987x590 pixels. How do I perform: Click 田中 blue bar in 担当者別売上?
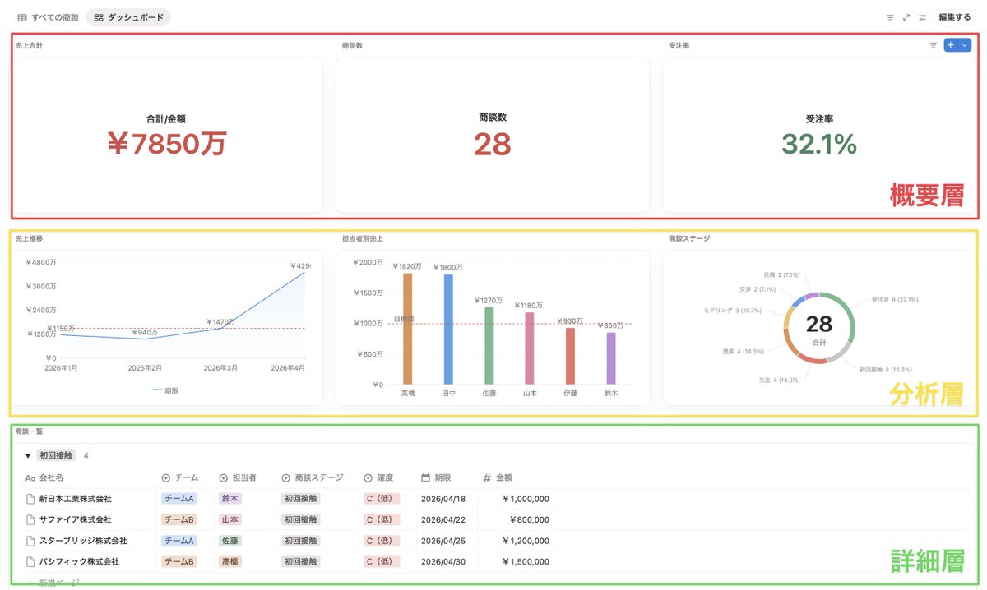click(447, 330)
